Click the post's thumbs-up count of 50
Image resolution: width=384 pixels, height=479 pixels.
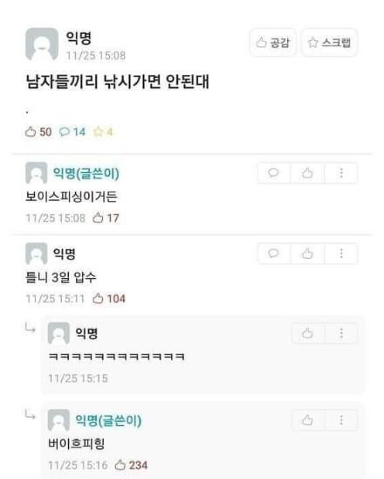click(x=38, y=132)
